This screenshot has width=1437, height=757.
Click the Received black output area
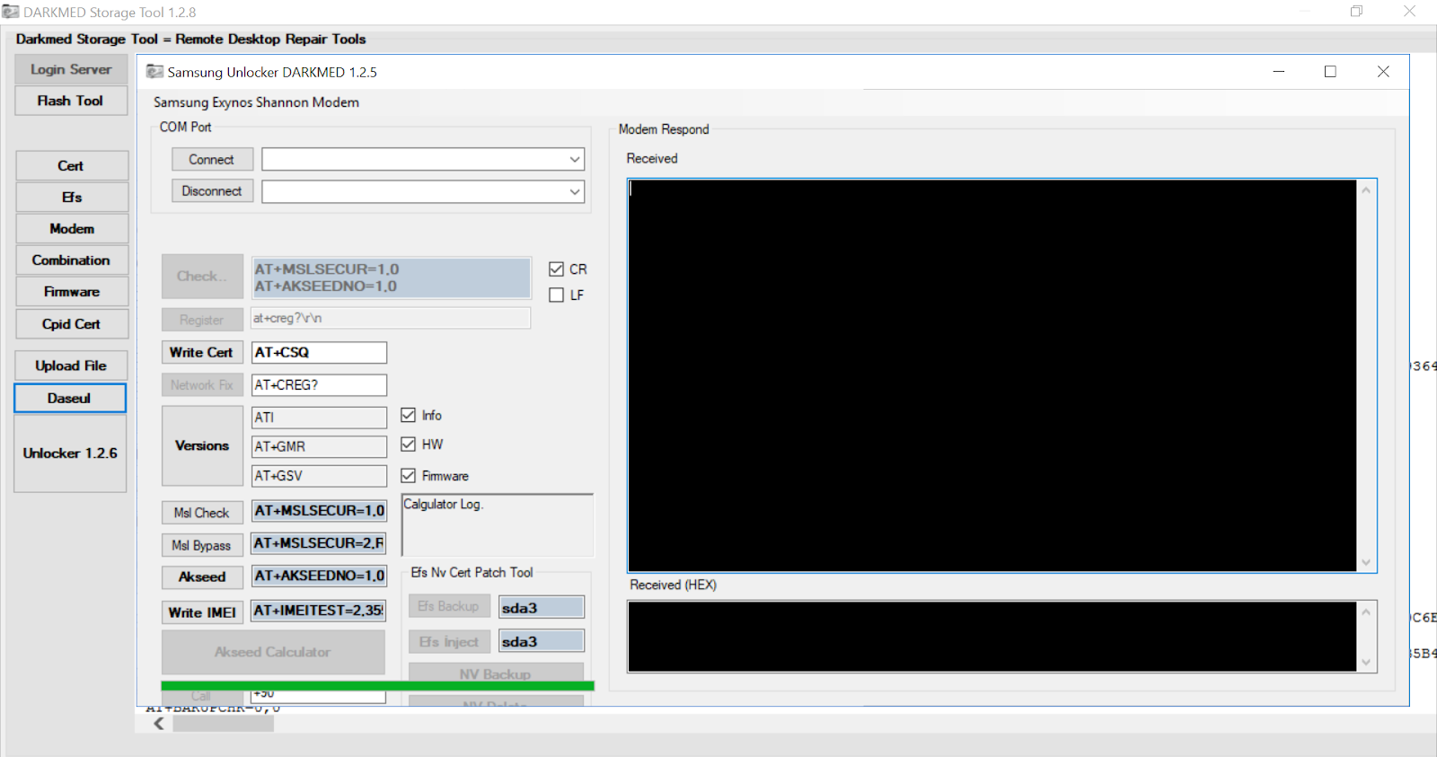point(992,375)
